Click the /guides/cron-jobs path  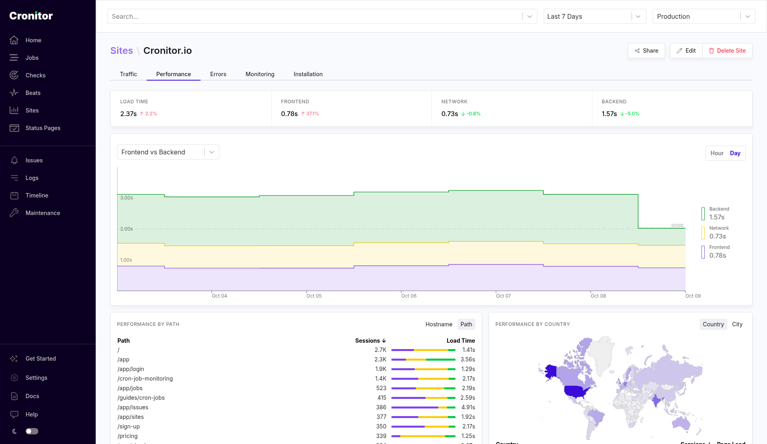(141, 398)
